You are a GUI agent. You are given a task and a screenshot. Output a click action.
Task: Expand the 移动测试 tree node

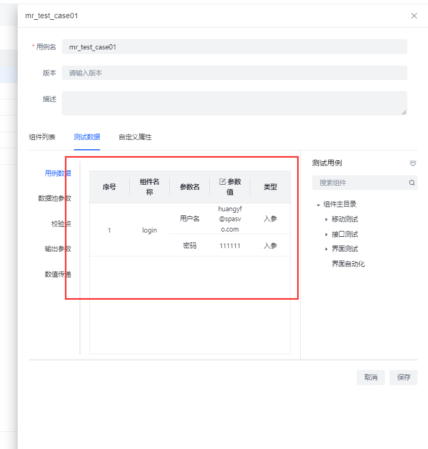pos(326,220)
